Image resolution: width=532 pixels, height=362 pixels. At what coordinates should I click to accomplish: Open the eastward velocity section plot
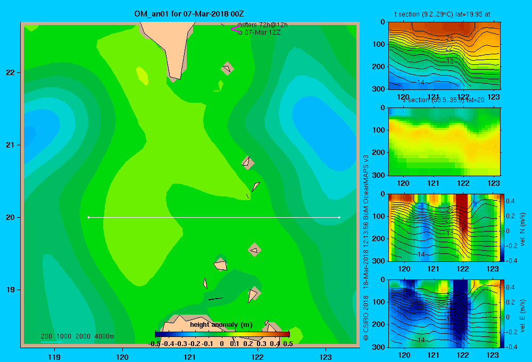444,314
